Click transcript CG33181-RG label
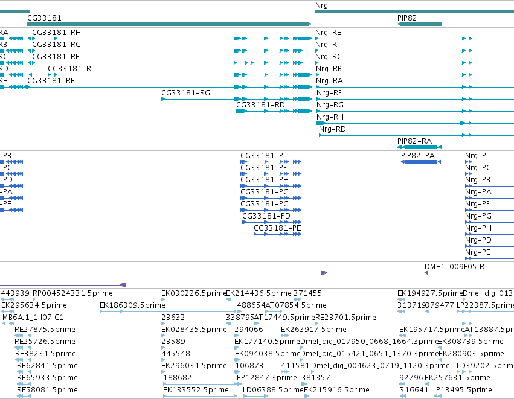This screenshot has height=399, width=514. (x=186, y=93)
